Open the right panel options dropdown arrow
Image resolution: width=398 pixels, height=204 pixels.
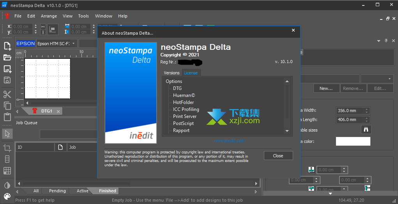pos(379,41)
